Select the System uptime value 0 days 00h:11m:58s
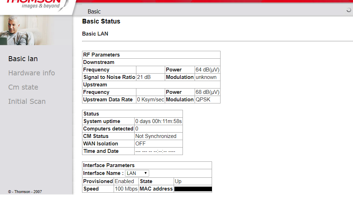This screenshot has width=353, height=203. pos(158,121)
